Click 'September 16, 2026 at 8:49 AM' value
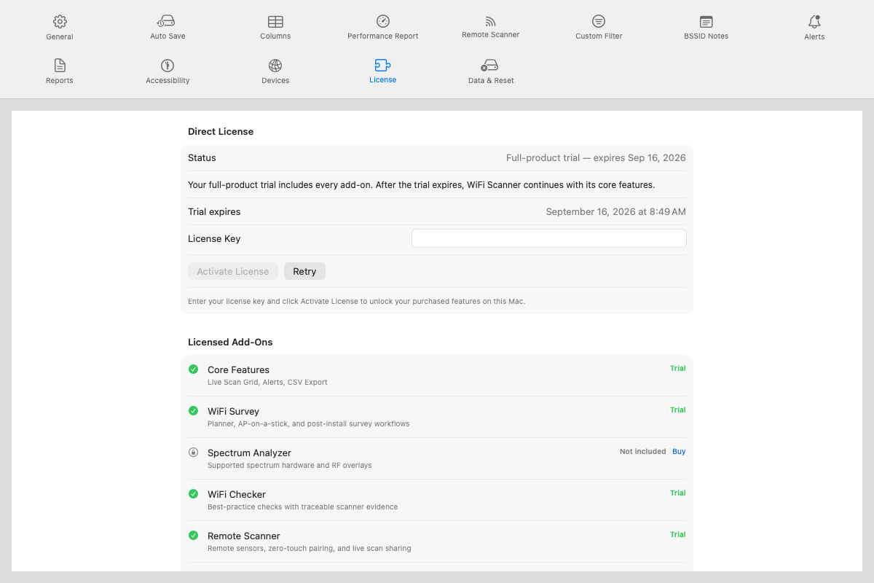The height and width of the screenshot is (583, 874). pyautogui.click(x=616, y=212)
